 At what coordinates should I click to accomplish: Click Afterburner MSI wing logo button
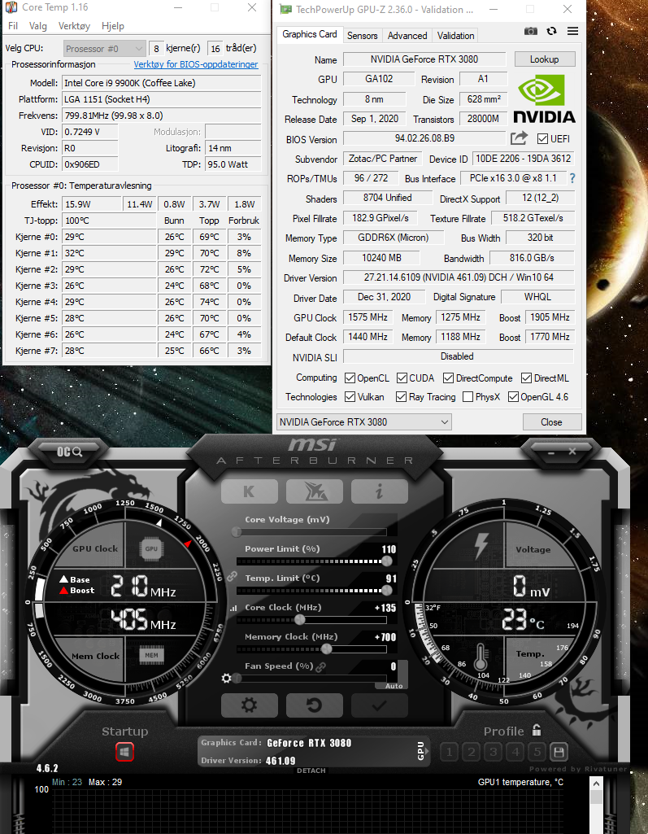point(314,491)
